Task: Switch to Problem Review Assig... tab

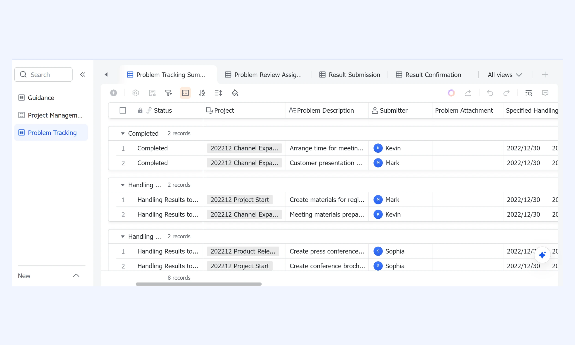Action: click(263, 75)
